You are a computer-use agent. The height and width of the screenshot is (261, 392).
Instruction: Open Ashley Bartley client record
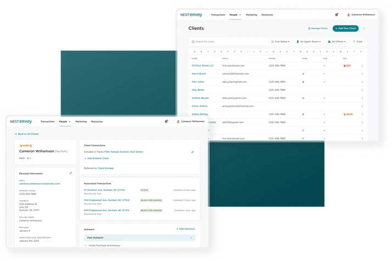point(200,114)
